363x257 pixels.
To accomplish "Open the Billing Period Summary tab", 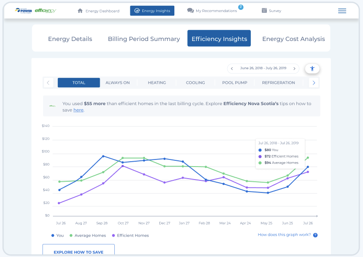I will click(x=144, y=39).
